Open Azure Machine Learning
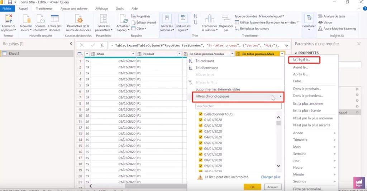The image size is (367, 191). (337, 29)
